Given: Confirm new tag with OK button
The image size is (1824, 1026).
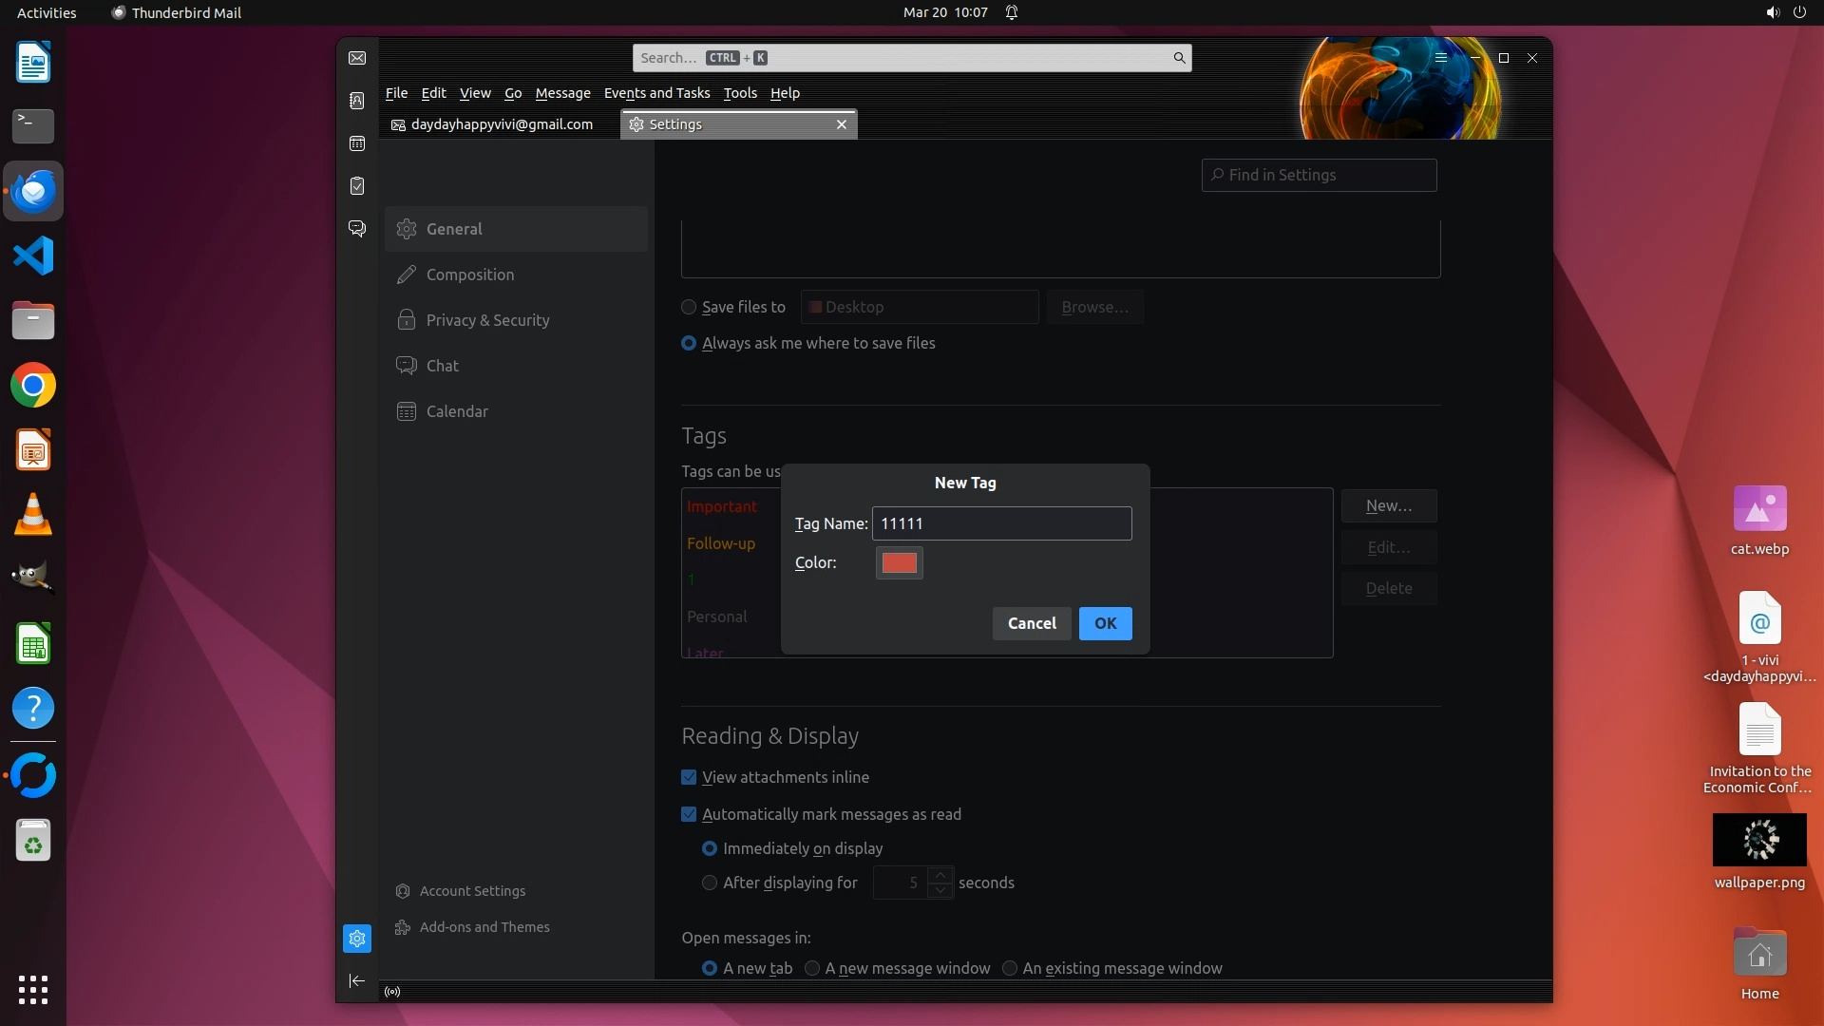Looking at the screenshot, I should coord(1105,623).
